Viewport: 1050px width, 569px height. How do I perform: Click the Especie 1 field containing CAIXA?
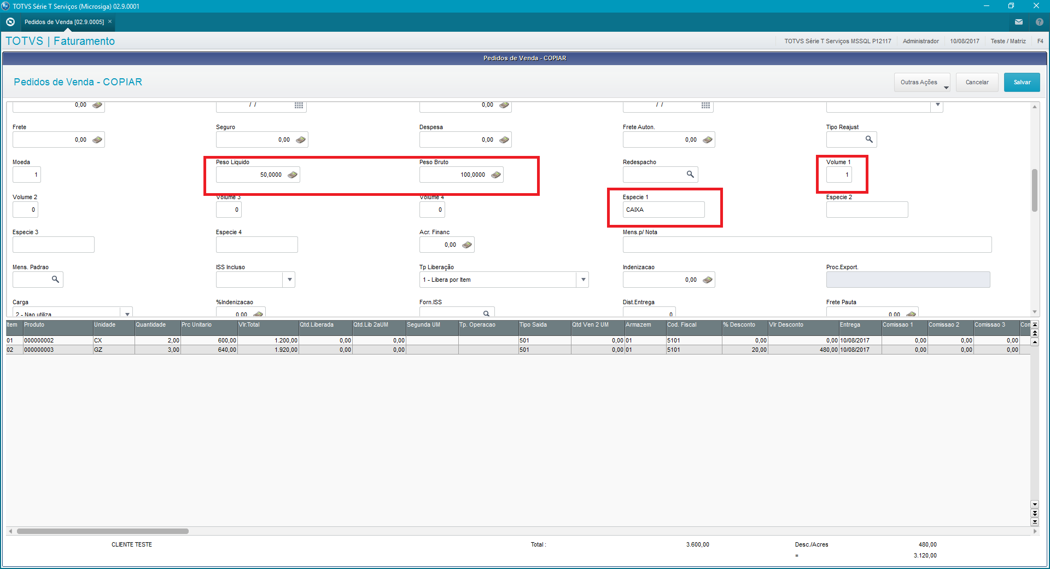663,210
